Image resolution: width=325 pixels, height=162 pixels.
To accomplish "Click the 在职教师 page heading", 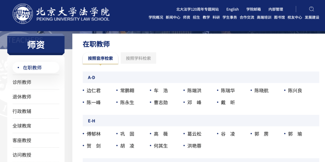I will point(96,44).
